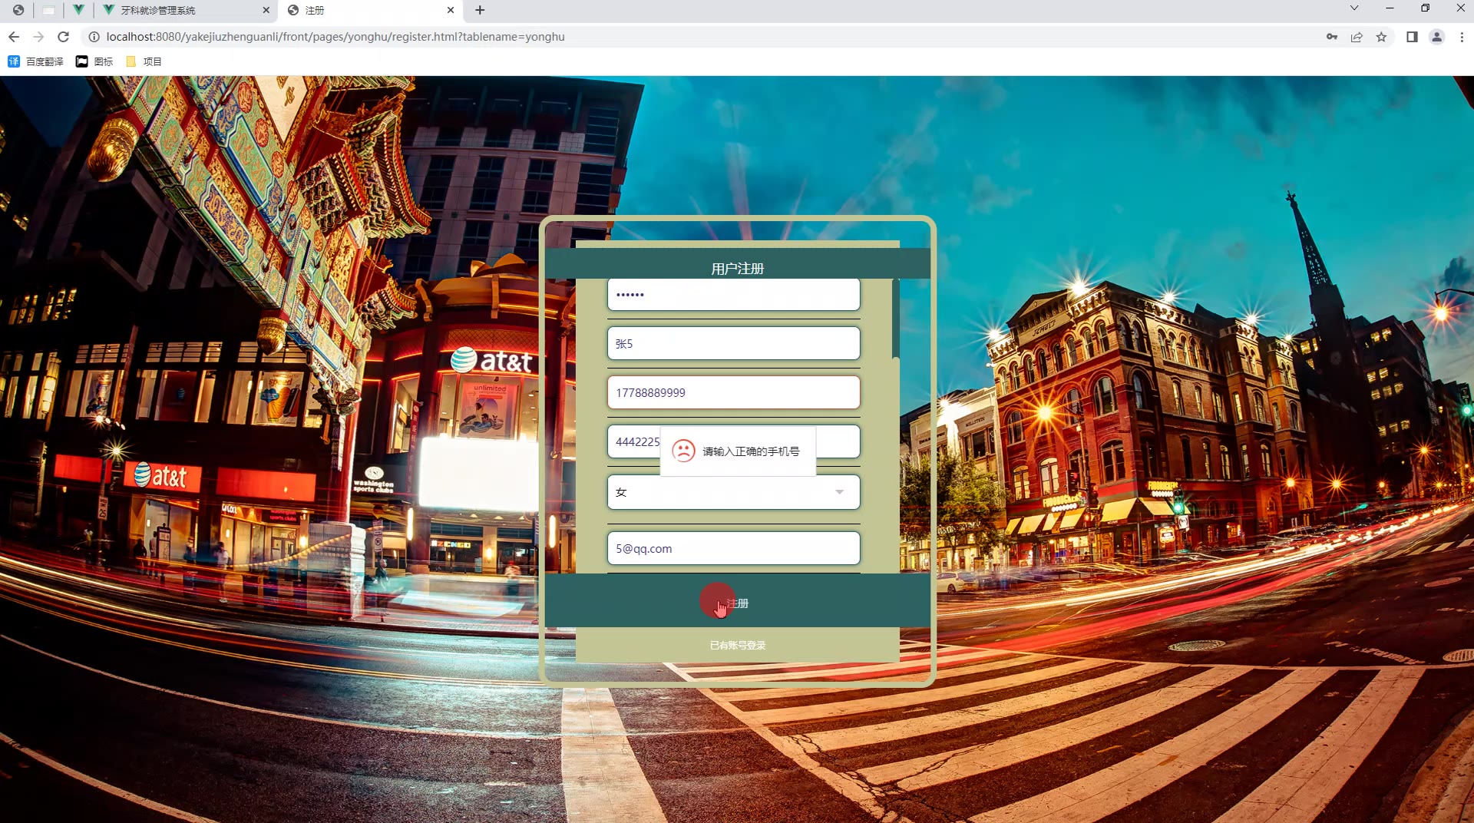The width and height of the screenshot is (1474, 823).
Task: Open saved passwords key icon
Action: (x=1332, y=37)
